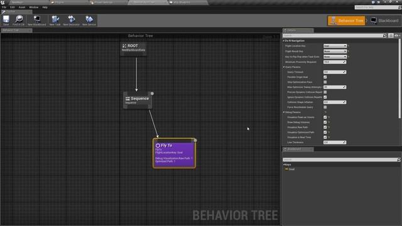Image resolution: width=402 pixels, height=226 pixels.
Task: Click Minimum Proximity Required value field
Action: pos(335,62)
